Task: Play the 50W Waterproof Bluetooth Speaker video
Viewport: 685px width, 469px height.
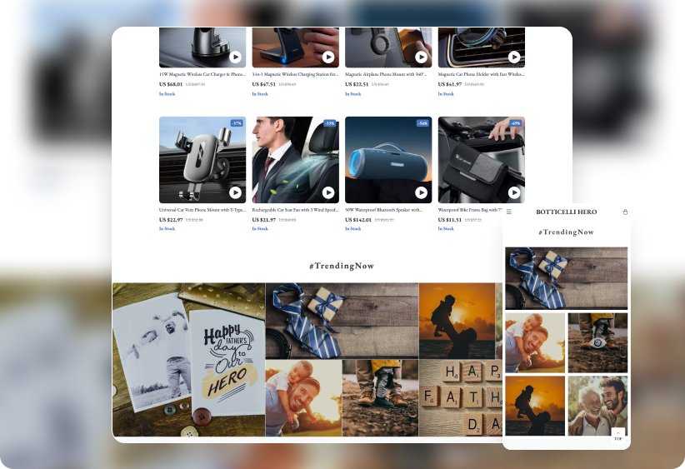Action: click(x=422, y=192)
